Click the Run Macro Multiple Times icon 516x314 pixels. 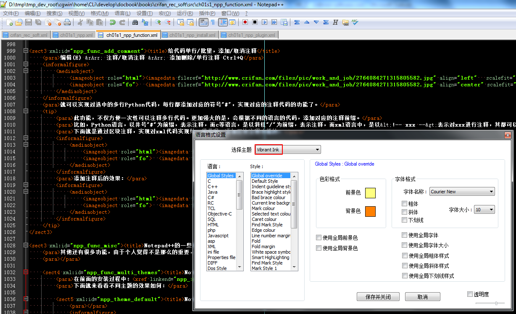click(274, 22)
